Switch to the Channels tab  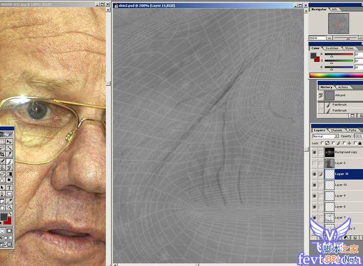click(x=336, y=130)
